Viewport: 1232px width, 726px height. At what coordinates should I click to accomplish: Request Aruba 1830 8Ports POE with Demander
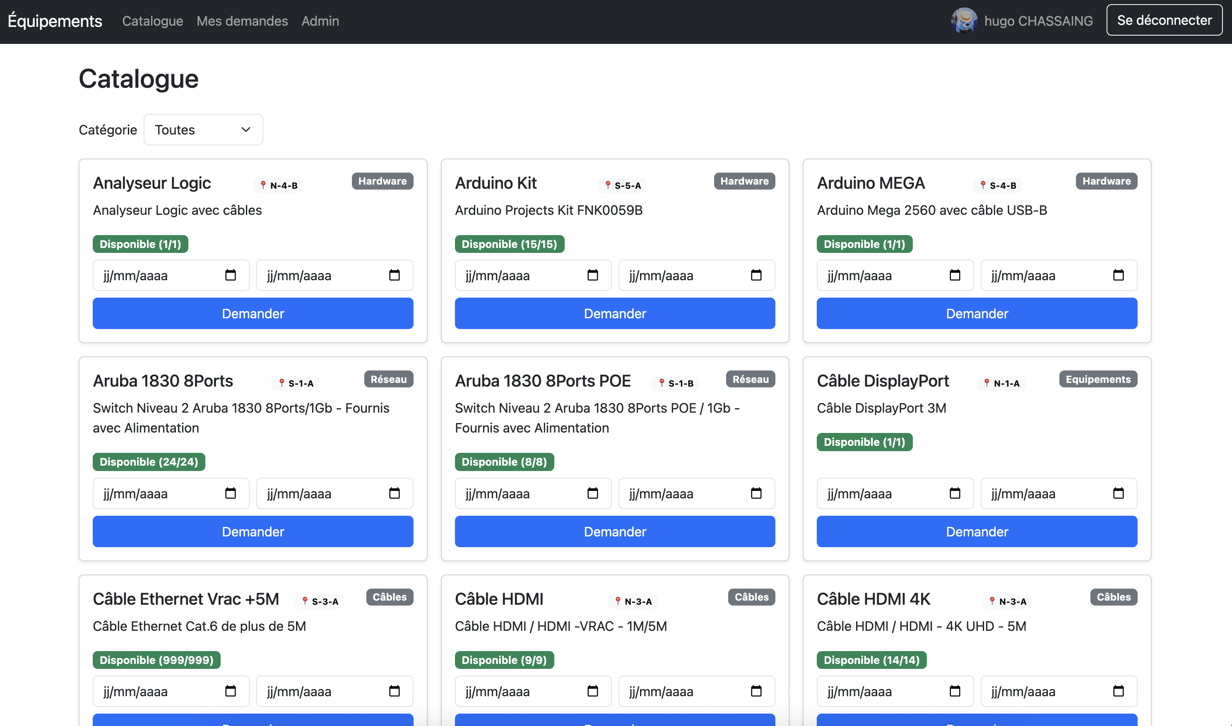point(614,531)
